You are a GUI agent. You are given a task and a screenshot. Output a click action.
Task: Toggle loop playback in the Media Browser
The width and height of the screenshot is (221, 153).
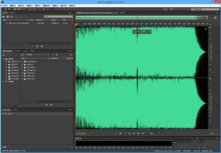pos(47,105)
